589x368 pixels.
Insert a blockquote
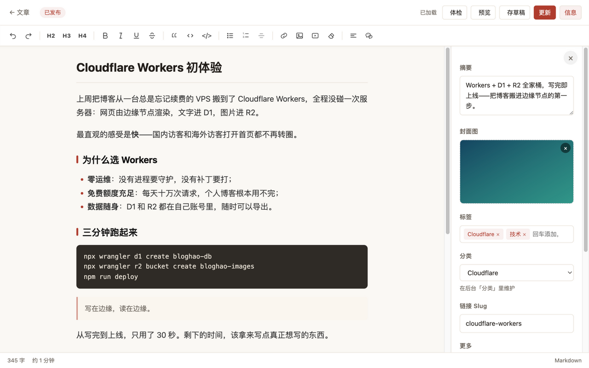pos(174,36)
